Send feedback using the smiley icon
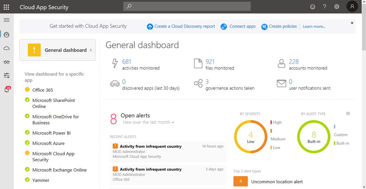 point(313,7)
